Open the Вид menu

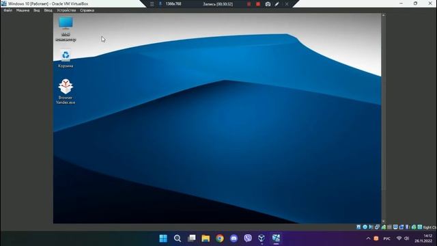(36, 10)
